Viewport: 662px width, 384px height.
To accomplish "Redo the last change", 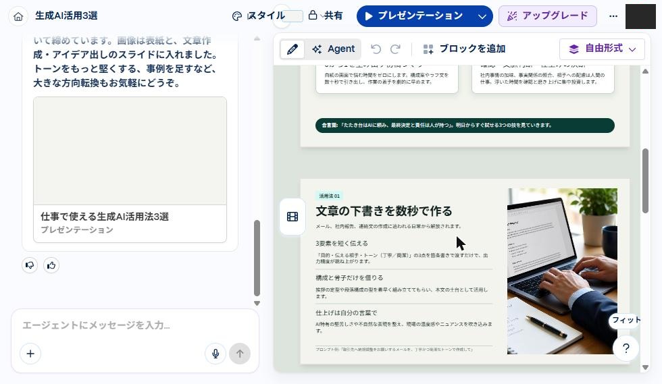I will pyautogui.click(x=395, y=49).
